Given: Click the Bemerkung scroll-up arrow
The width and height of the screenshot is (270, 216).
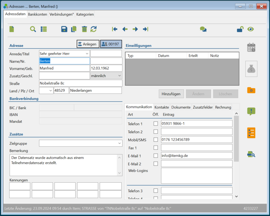Looking at the screenshot, I should coord(119,158).
